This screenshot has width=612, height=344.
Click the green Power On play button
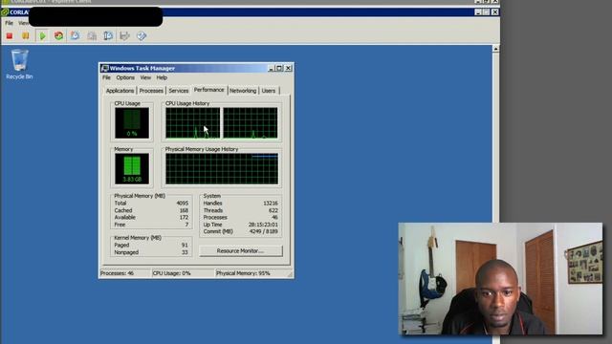coord(42,36)
